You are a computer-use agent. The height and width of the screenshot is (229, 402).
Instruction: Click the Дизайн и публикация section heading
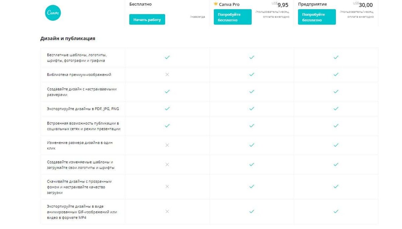68,38
